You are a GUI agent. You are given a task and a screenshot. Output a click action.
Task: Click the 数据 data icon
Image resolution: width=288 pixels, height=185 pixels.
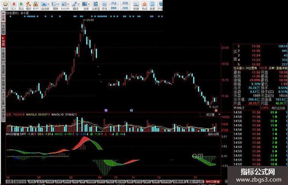pyautogui.click(x=136, y=5)
